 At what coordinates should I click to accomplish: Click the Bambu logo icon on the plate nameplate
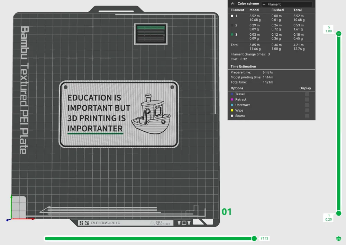(81, 223)
